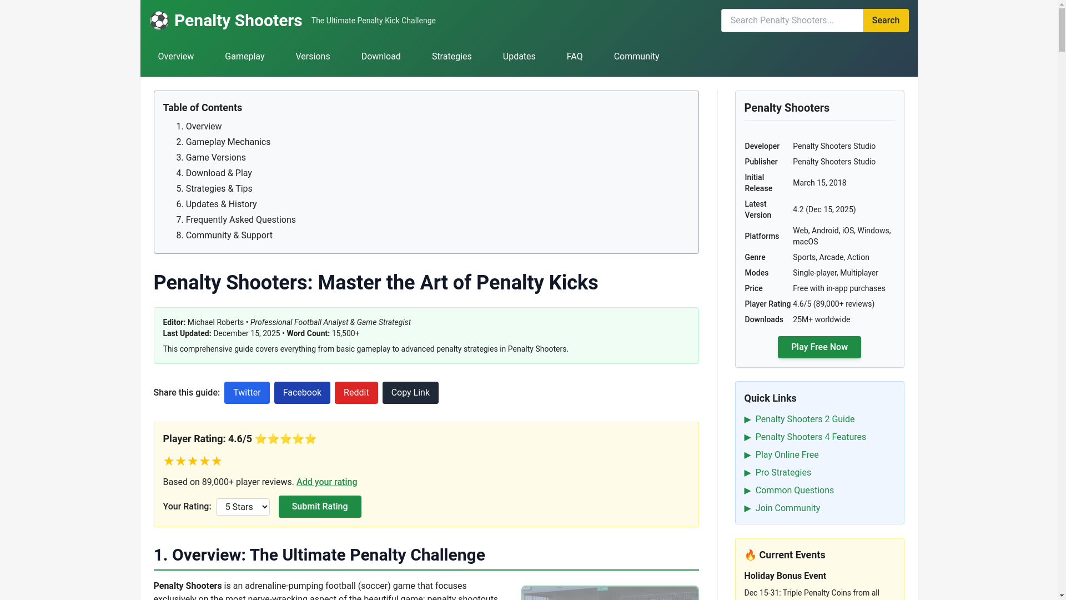The image size is (1066, 600).
Task: Navigate to Strategies in the top menu
Action: 451,57
